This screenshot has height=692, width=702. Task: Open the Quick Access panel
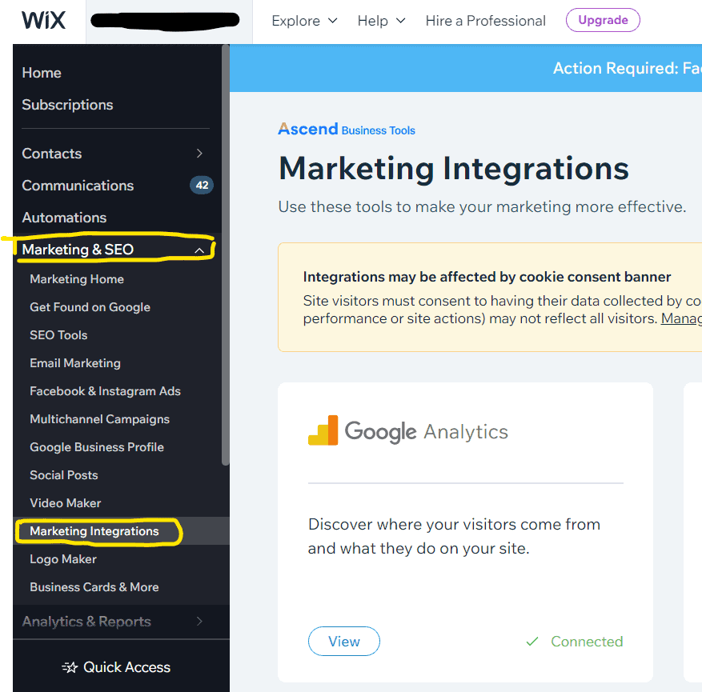tap(116, 667)
